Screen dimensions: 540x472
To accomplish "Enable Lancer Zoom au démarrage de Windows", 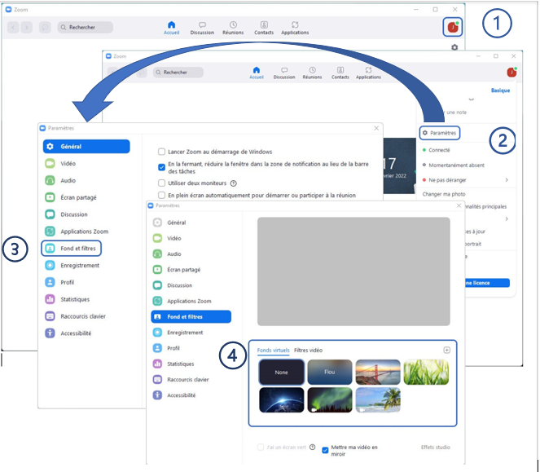I will tap(161, 152).
